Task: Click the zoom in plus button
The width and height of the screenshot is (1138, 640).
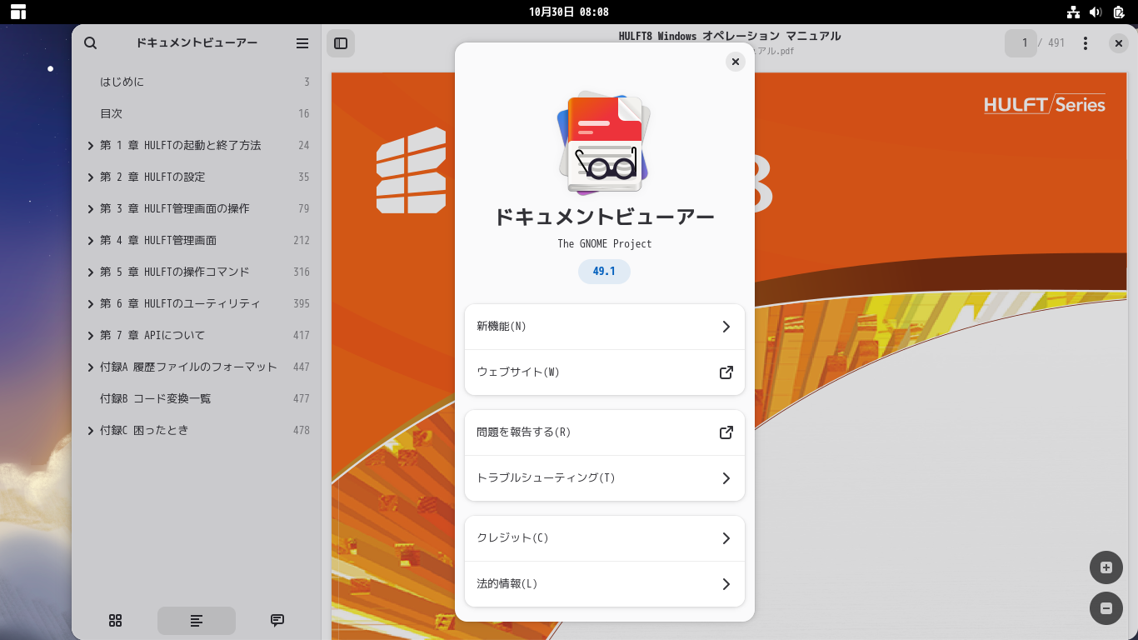Action: pos(1106,567)
